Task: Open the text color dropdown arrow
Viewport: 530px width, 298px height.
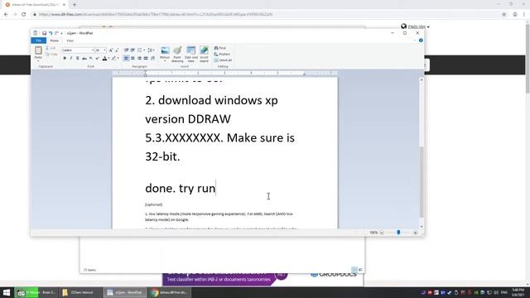Action: 108,58
